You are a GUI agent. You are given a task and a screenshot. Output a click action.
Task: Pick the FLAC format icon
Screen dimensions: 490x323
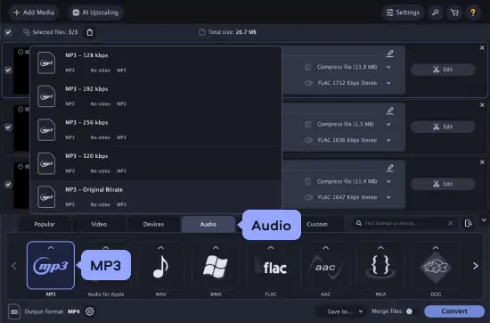tap(271, 265)
